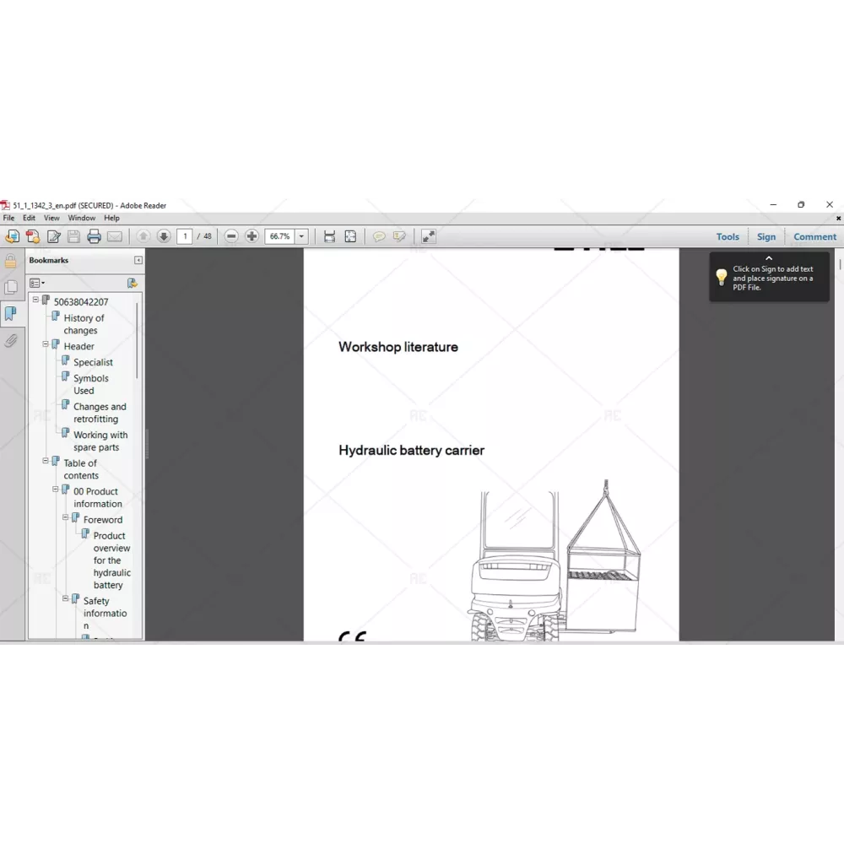Screen dimensions: 844x844
Task: Click the Print file icon
Action: tap(94, 237)
